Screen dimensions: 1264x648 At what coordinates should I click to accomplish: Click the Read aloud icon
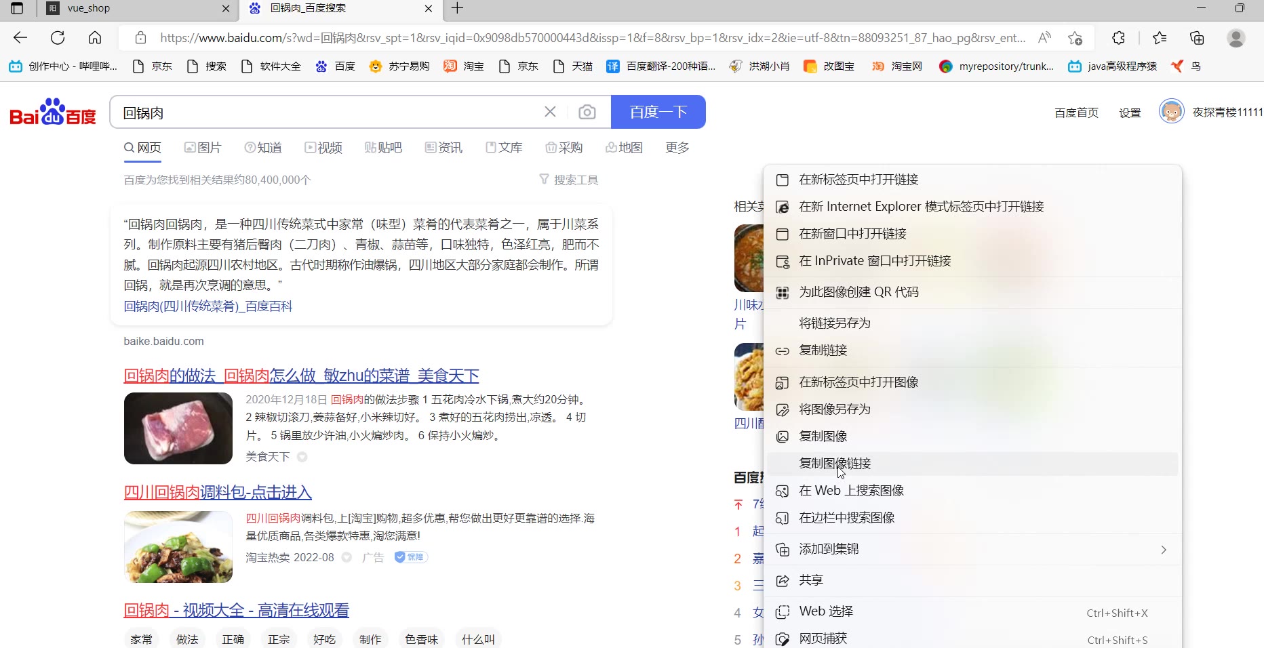click(x=1044, y=38)
